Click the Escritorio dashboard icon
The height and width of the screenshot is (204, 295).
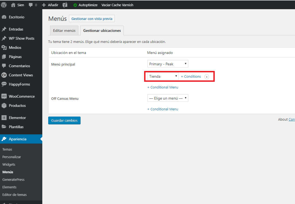pos(4,17)
